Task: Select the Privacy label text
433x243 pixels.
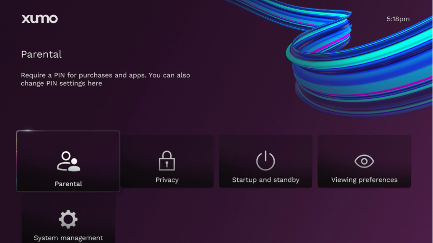Action: pos(167,180)
